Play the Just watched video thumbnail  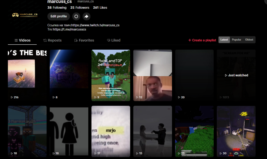(236, 75)
